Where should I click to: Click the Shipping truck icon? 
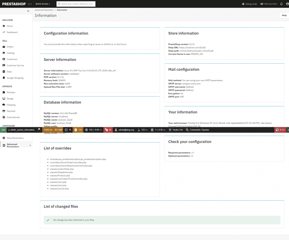[x=4, y=105]
